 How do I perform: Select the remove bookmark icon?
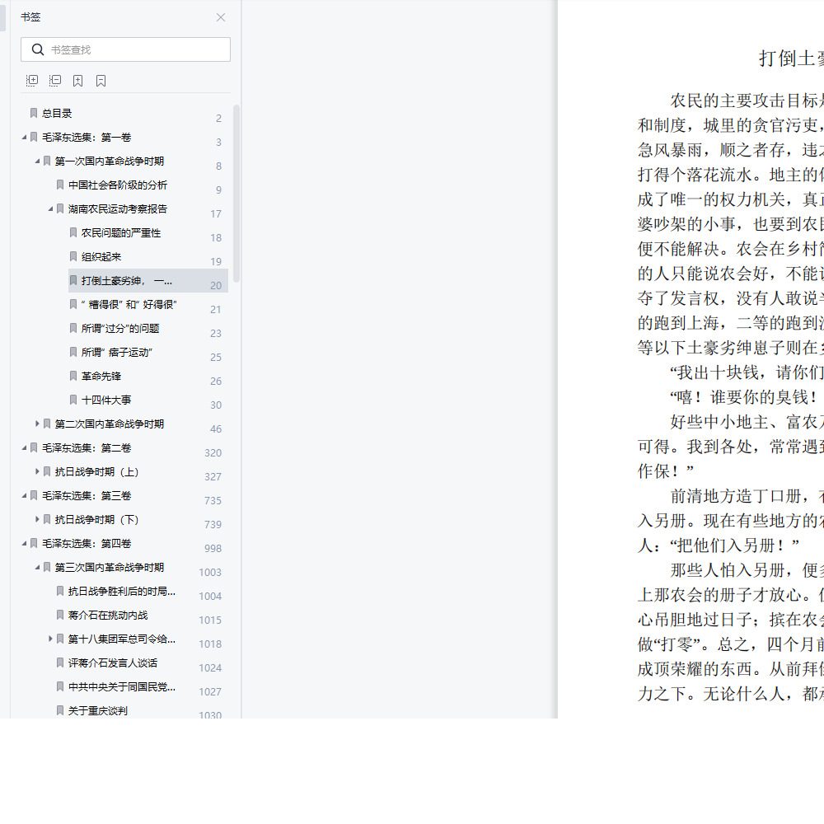coord(100,80)
